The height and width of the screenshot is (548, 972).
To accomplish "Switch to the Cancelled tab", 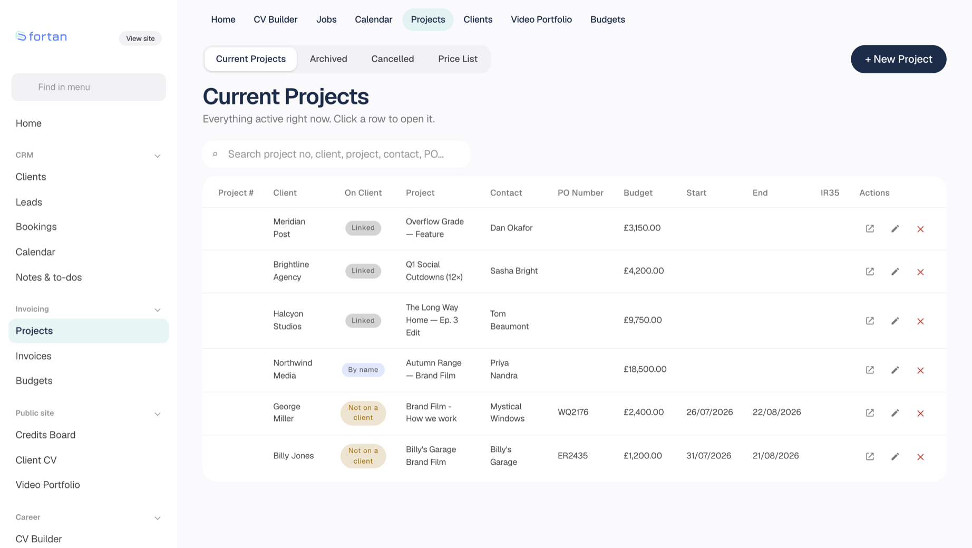I will coord(393,59).
